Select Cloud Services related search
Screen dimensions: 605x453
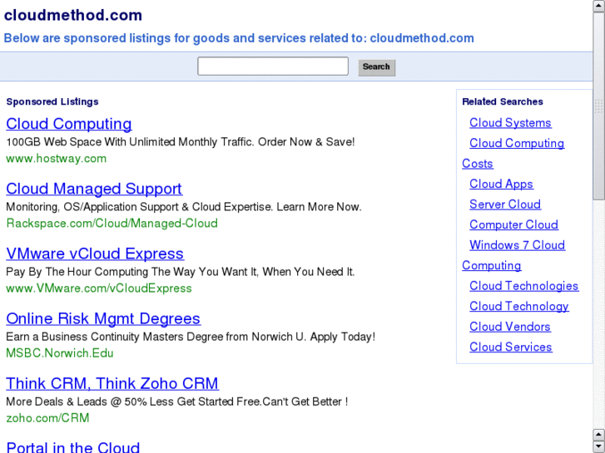(510, 347)
